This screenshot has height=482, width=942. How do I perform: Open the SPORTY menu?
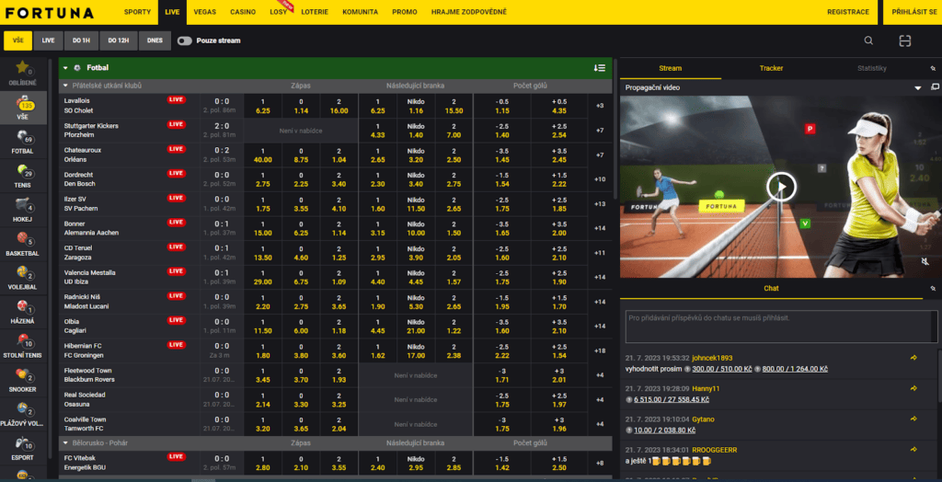coord(137,12)
